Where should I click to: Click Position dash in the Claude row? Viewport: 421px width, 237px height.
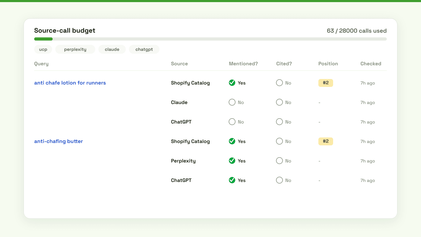(319, 102)
